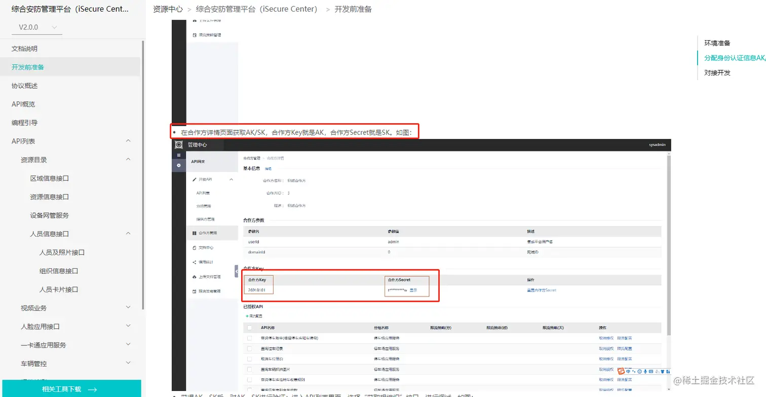This screenshot has height=397, width=766.
Task: Click the microphone icon in IME bar
Action: click(x=644, y=372)
